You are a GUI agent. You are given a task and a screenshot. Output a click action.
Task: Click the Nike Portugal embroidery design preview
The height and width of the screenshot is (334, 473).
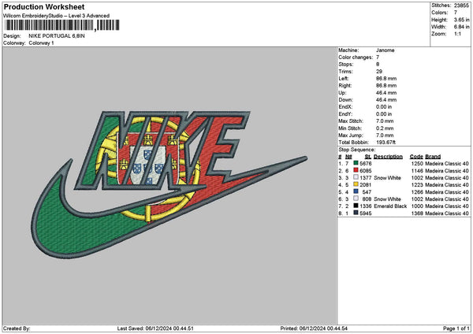coord(169,184)
